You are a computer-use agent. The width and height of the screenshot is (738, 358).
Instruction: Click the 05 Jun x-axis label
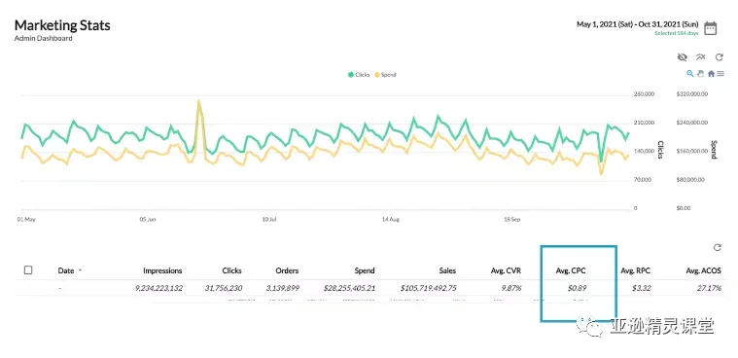[148, 220]
